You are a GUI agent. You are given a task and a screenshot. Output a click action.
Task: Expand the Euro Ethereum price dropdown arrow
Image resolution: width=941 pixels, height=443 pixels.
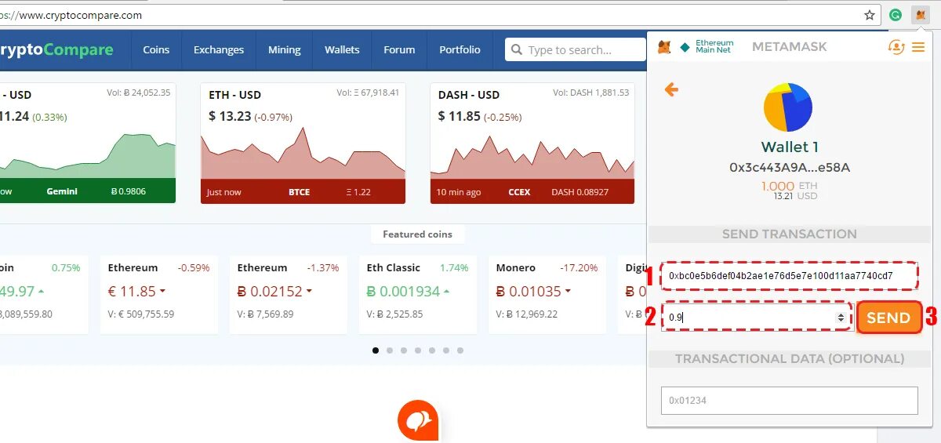pyautogui.click(x=162, y=292)
